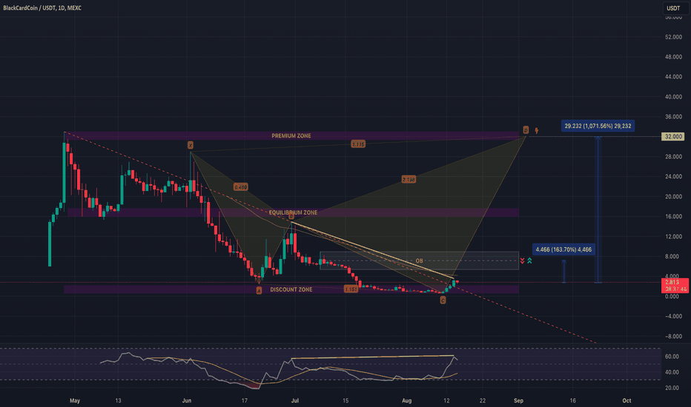
Task: Click the 52.000 price axis label
Action: pos(673,37)
